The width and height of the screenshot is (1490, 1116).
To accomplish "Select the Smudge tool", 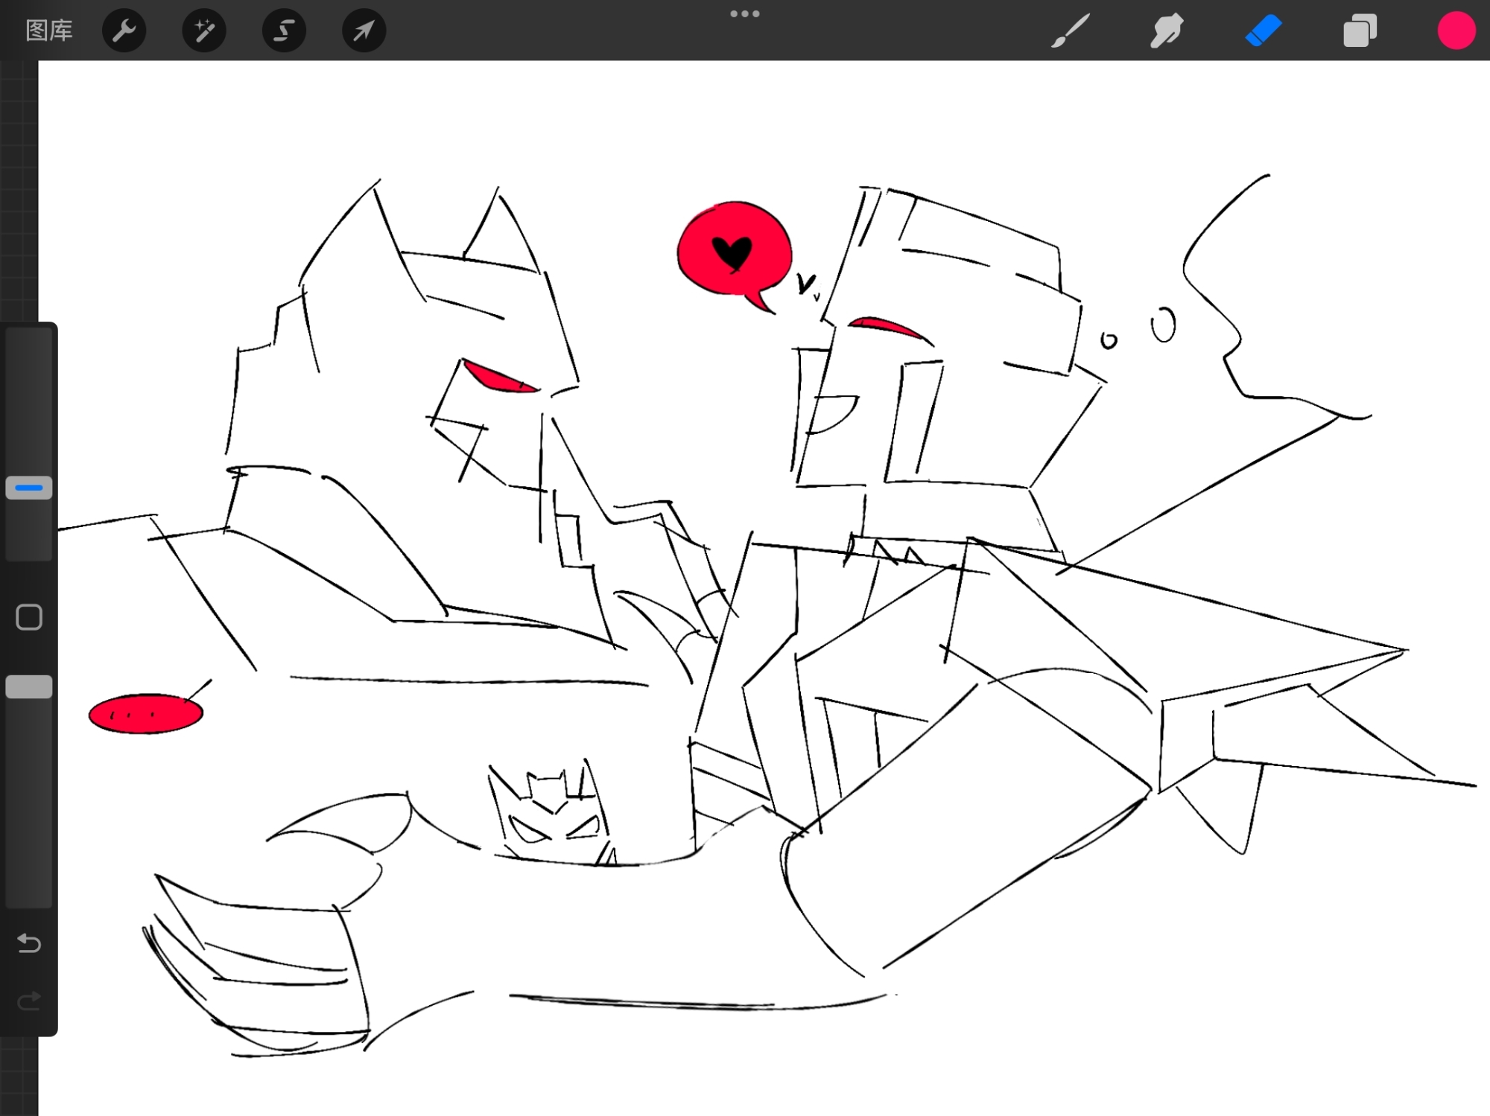I will coord(1167,31).
